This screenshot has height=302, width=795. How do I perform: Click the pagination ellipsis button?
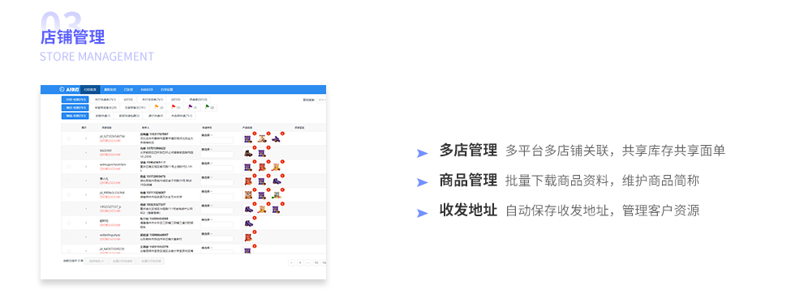click(x=308, y=262)
